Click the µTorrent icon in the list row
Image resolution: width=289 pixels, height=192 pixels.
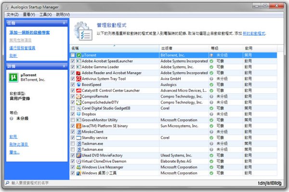click(79, 55)
